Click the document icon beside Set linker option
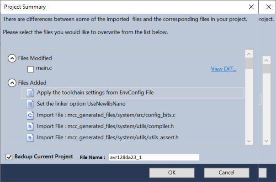This screenshot has width=276, height=182. tap(31, 104)
